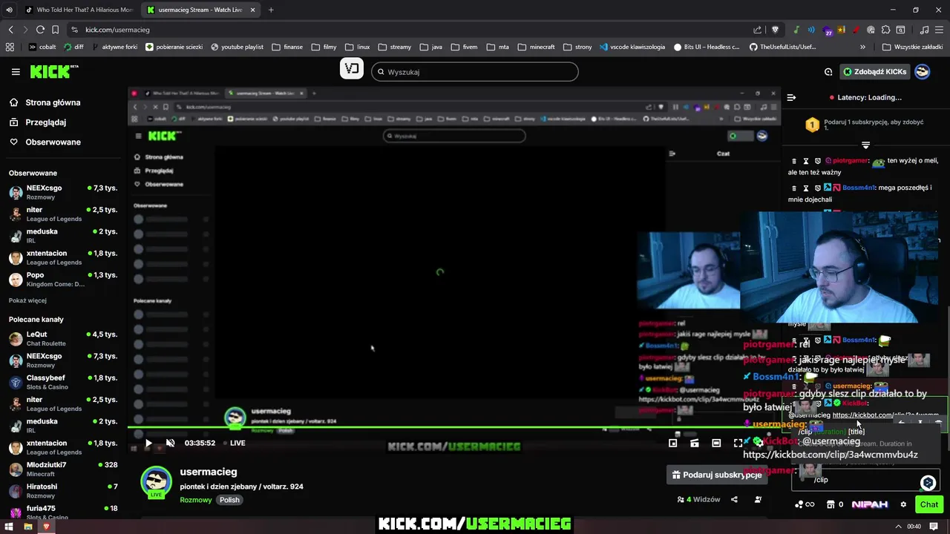The height and width of the screenshot is (534, 950).
Task: Open Obserwowane in the sidebar
Action: 53,142
